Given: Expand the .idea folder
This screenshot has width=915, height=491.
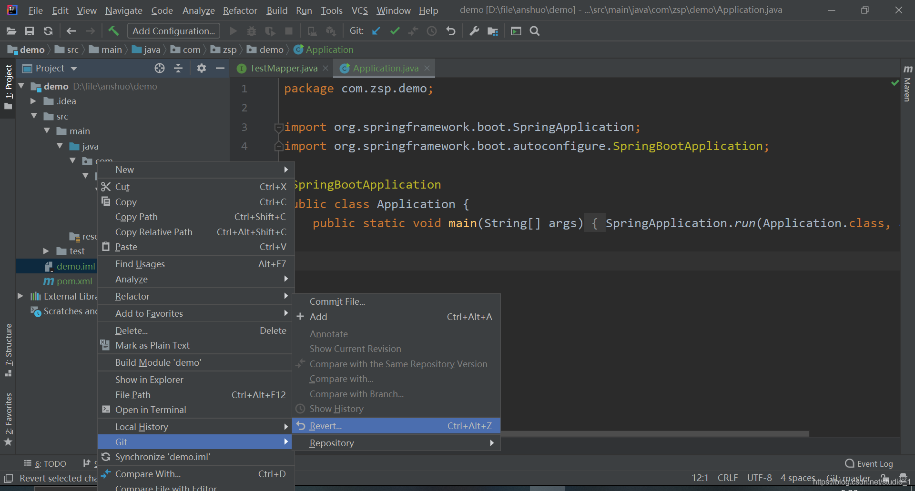Looking at the screenshot, I should (x=33, y=101).
